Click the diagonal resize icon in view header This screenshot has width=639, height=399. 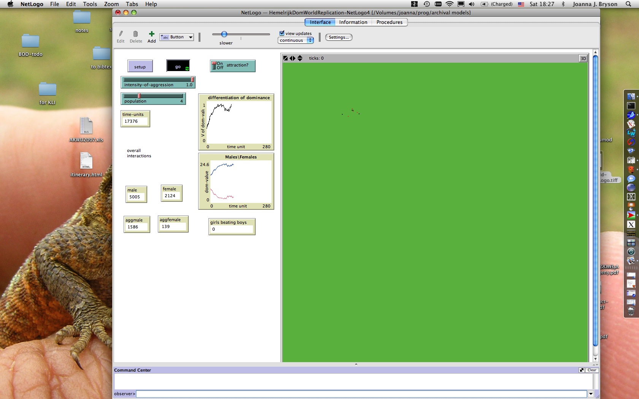[x=285, y=58]
